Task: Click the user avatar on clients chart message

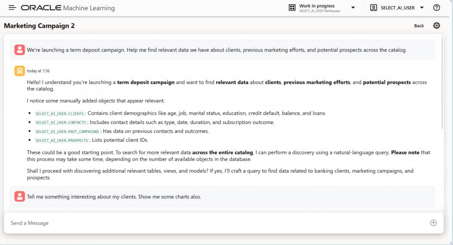Action: tap(19, 196)
